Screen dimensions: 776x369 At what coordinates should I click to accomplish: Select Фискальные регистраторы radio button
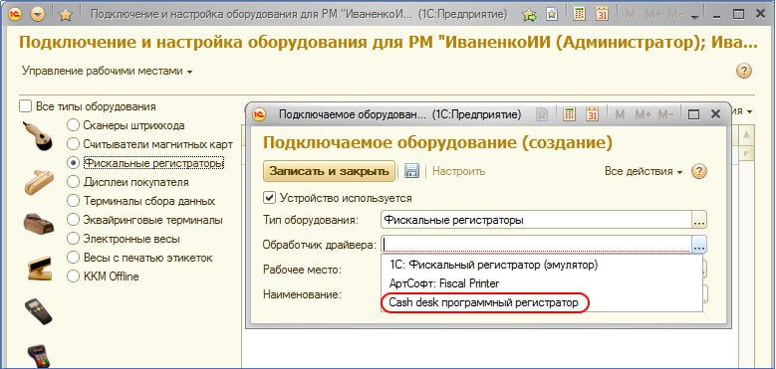tap(73, 162)
